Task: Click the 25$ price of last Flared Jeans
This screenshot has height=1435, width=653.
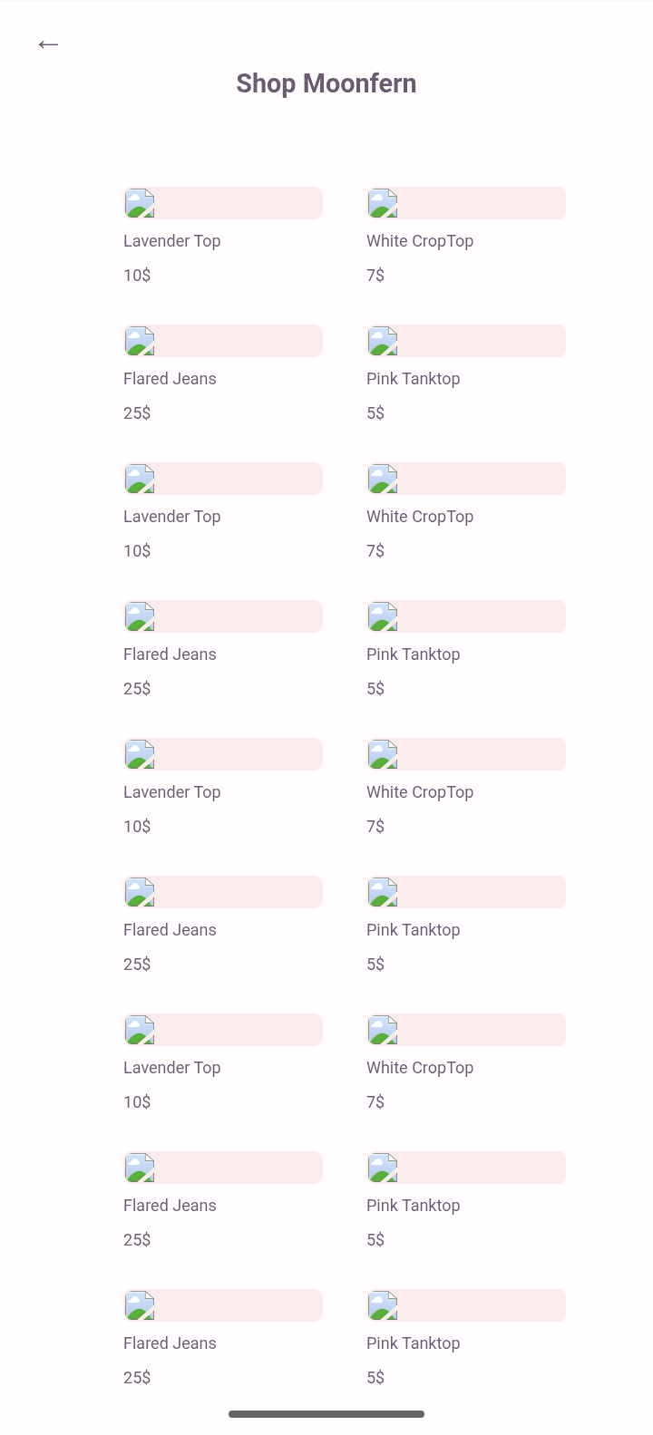Action: (x=137, y=1378)
